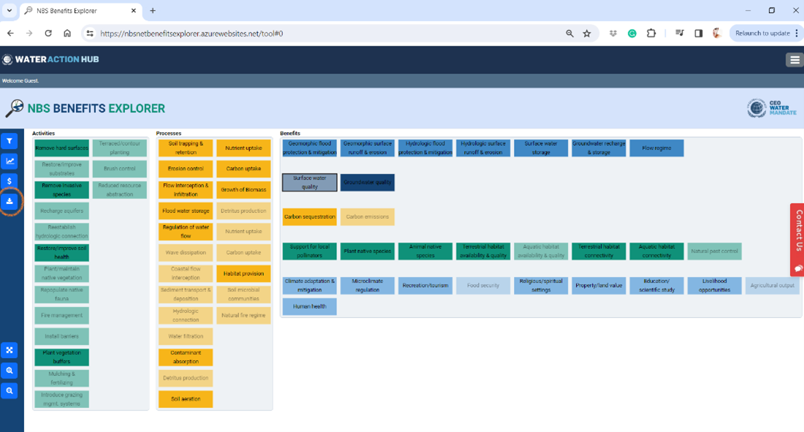Click the zoom out magnifier icon
This screenshot has height=432, width=804.
(x=10, y=391)
